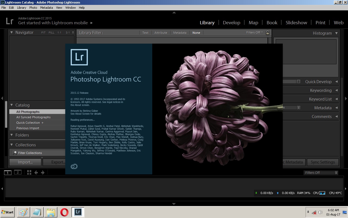Set Navigator zoom to FIT
This screenshot has height=218, width=348.
43,33
